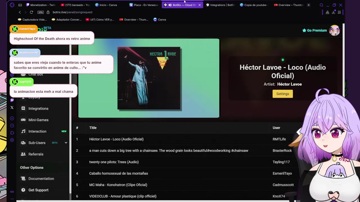This screenshot has height=202, width=360.
Task: Reload the current page
Action: coord(31,12)
